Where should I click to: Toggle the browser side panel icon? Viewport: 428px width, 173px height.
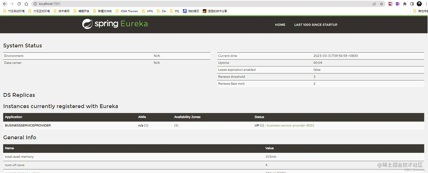tap(412, 4)
